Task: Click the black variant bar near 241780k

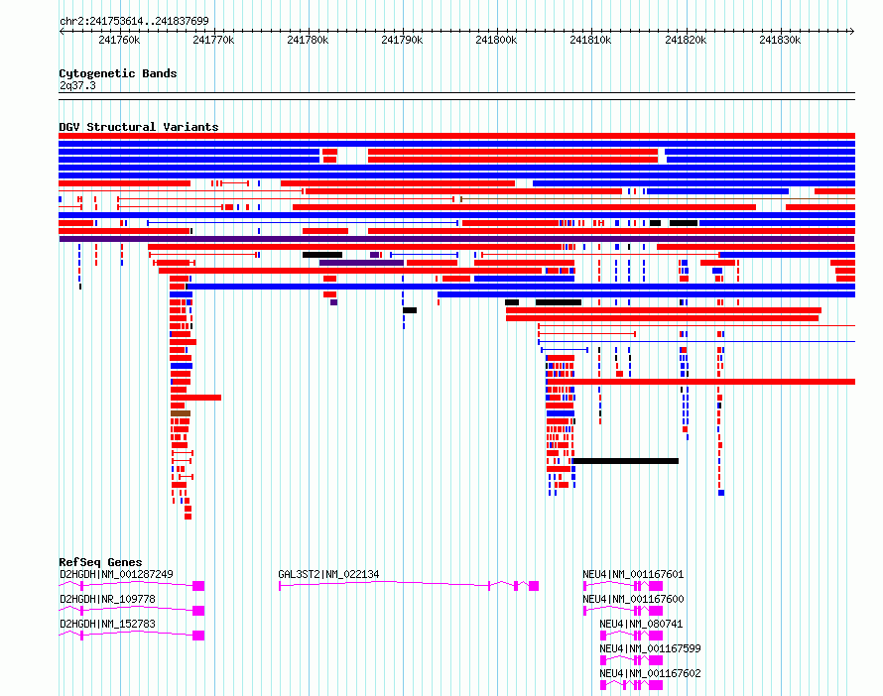Action: tap(322, 255)
